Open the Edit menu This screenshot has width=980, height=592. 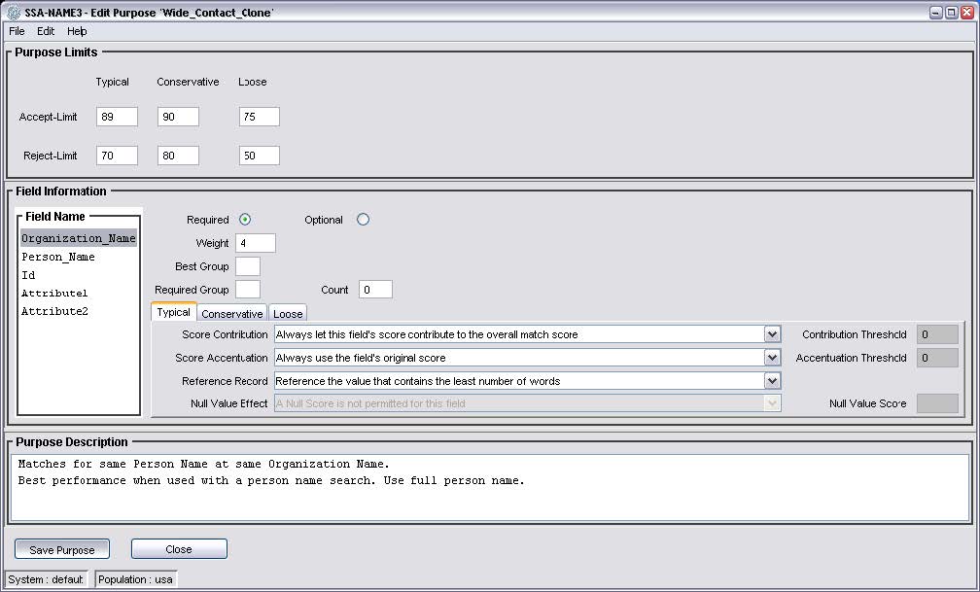click(46, 31)
